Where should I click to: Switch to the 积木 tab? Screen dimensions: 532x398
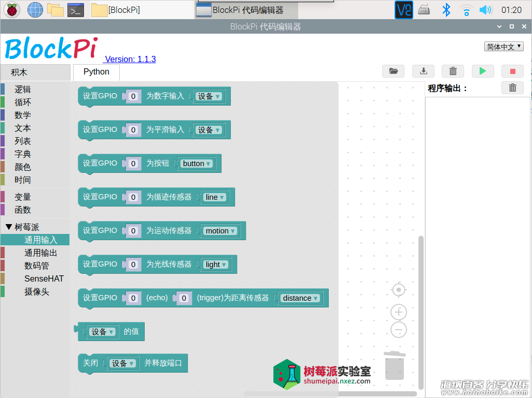pos(35,72)
